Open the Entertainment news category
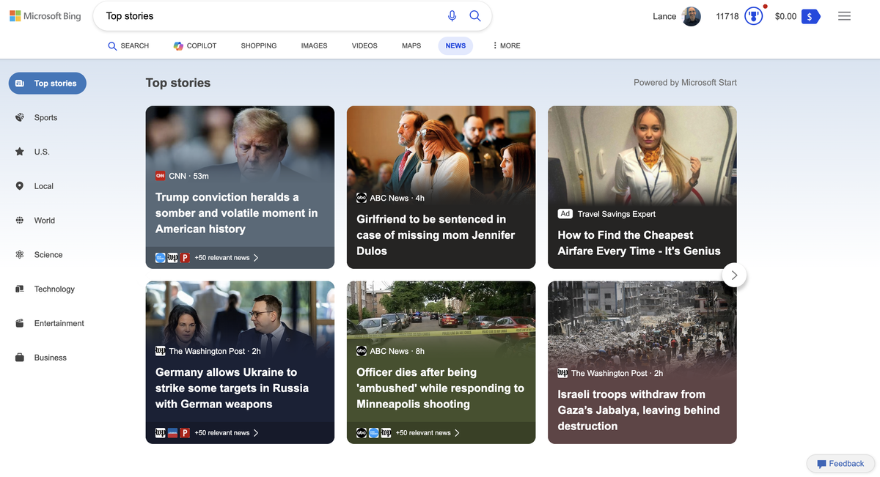The height and width of the screenshot is (477, 880). (59, 323)
